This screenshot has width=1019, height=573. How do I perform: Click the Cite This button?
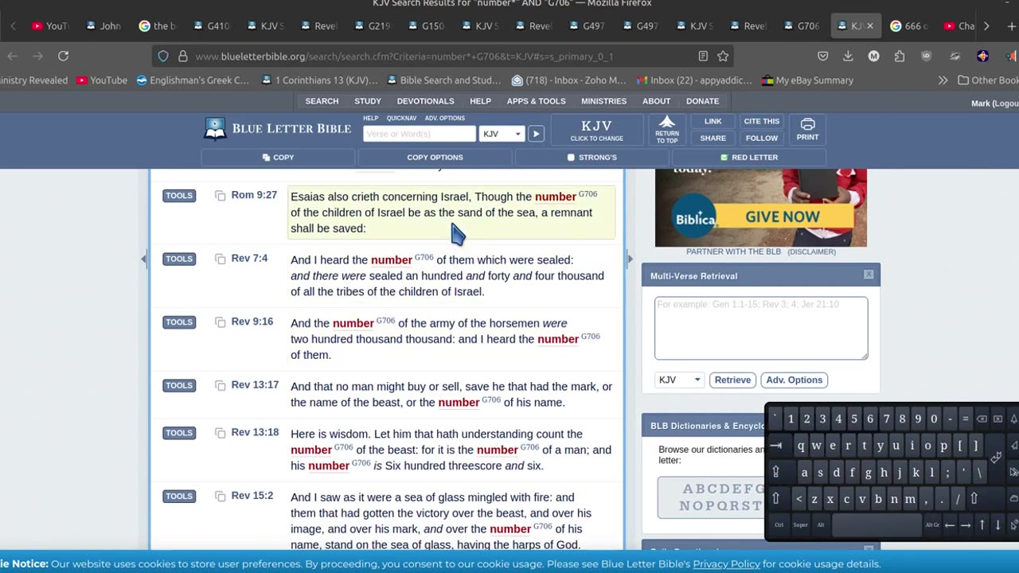761,122
